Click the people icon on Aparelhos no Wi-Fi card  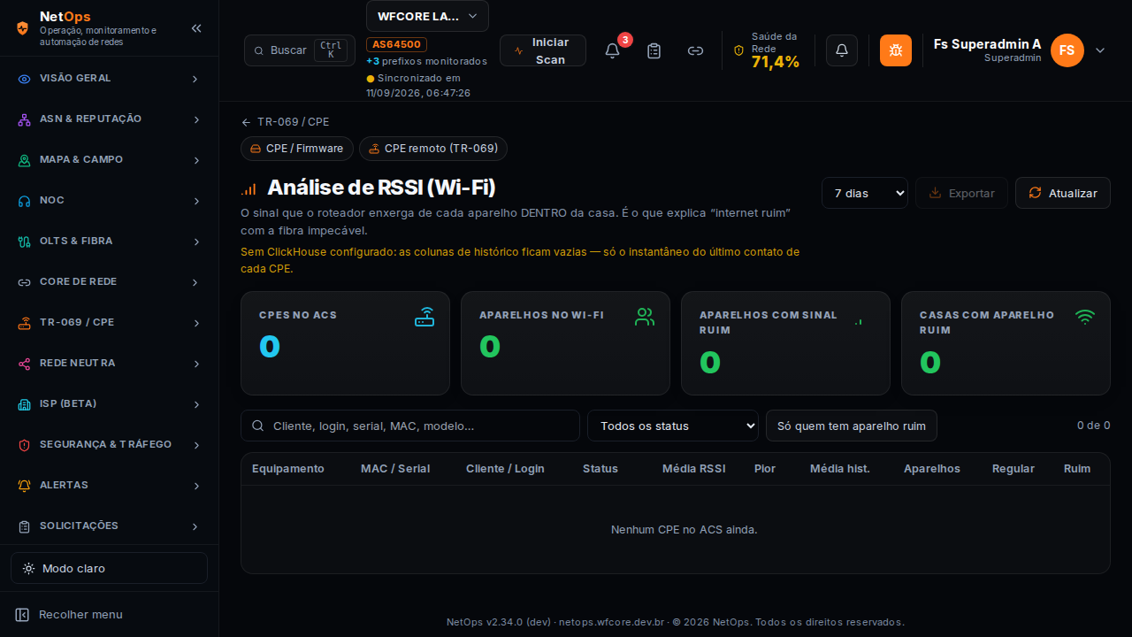(645, 317)
